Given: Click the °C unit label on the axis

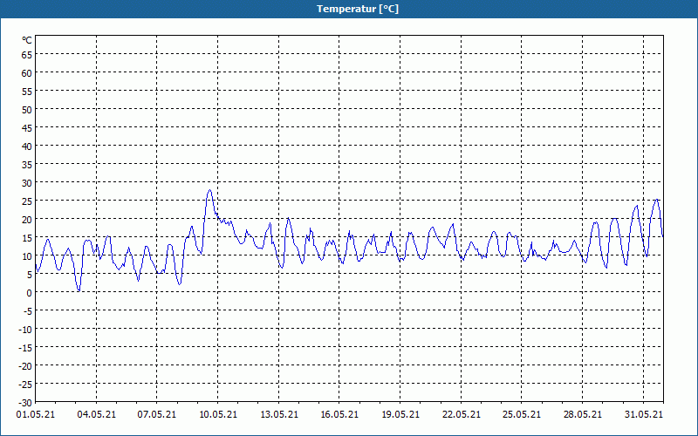Looking at the screenshot, I should click(x=27, y=40).
